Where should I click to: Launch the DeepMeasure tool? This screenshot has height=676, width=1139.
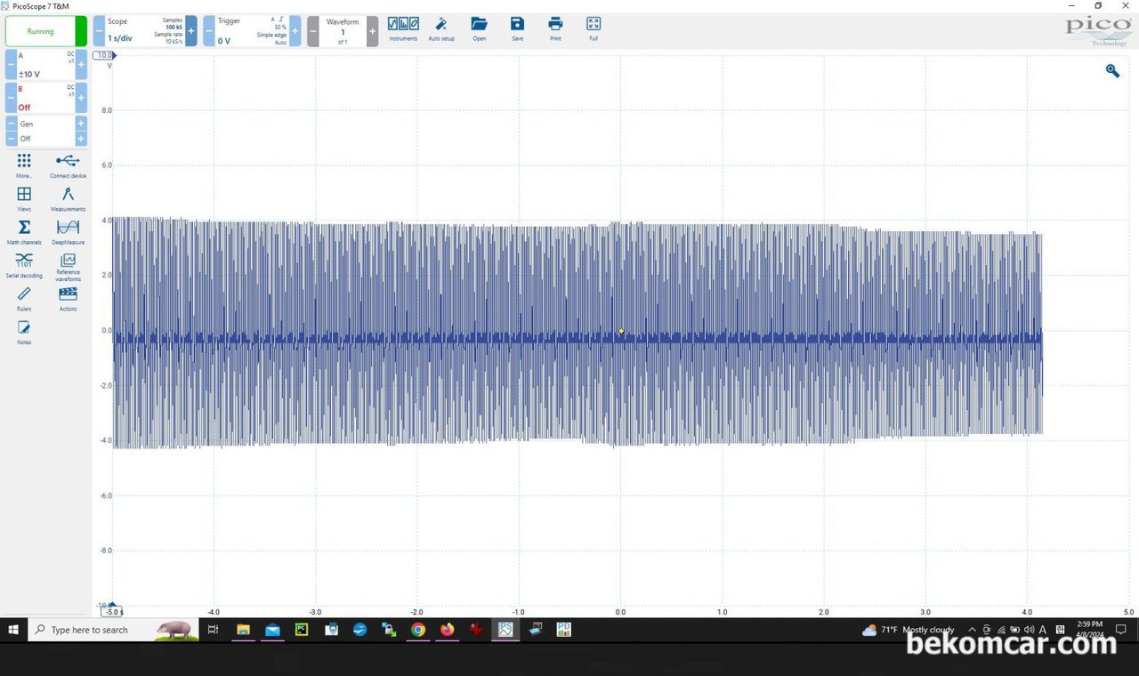click(68, 232)
